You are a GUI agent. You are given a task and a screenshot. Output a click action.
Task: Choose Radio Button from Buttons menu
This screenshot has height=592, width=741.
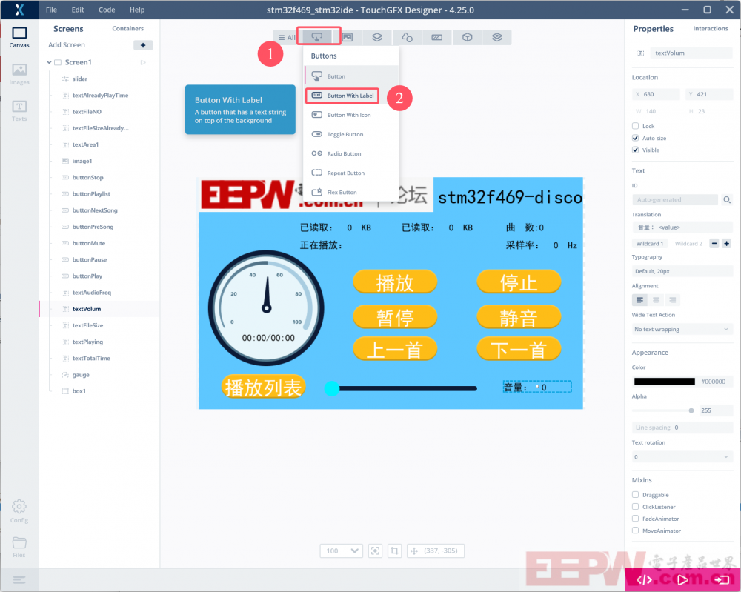tap(351, 153)
